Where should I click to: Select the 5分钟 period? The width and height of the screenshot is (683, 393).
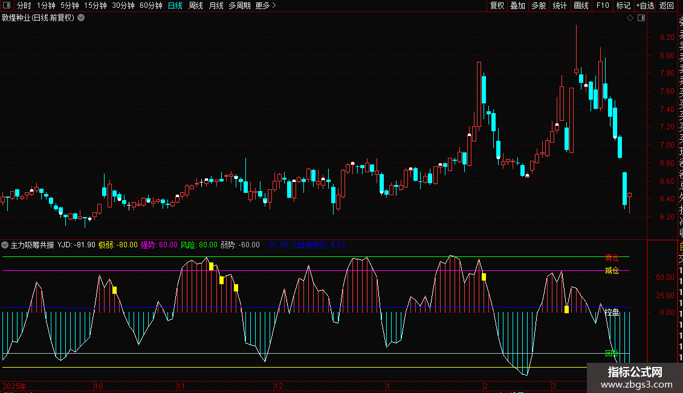tap(70, 5)
